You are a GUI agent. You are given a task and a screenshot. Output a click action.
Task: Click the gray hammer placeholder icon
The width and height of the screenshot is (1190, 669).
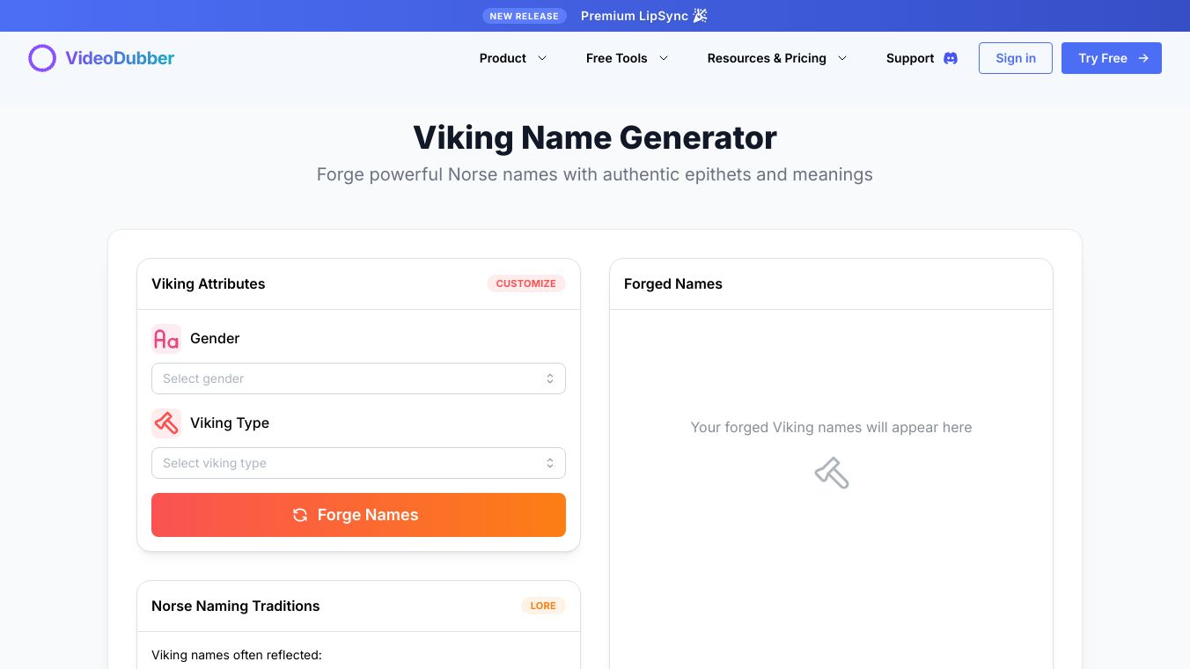[831, 474]
